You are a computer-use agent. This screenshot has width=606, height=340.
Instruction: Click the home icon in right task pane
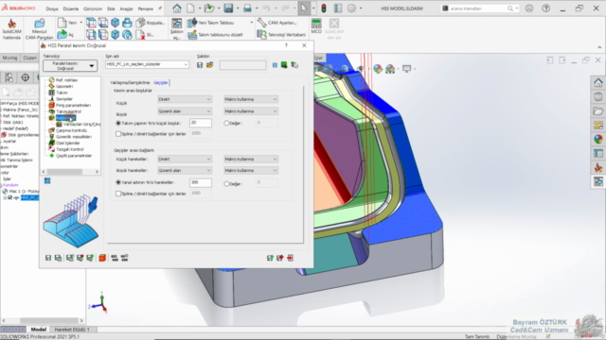(597, 83)
